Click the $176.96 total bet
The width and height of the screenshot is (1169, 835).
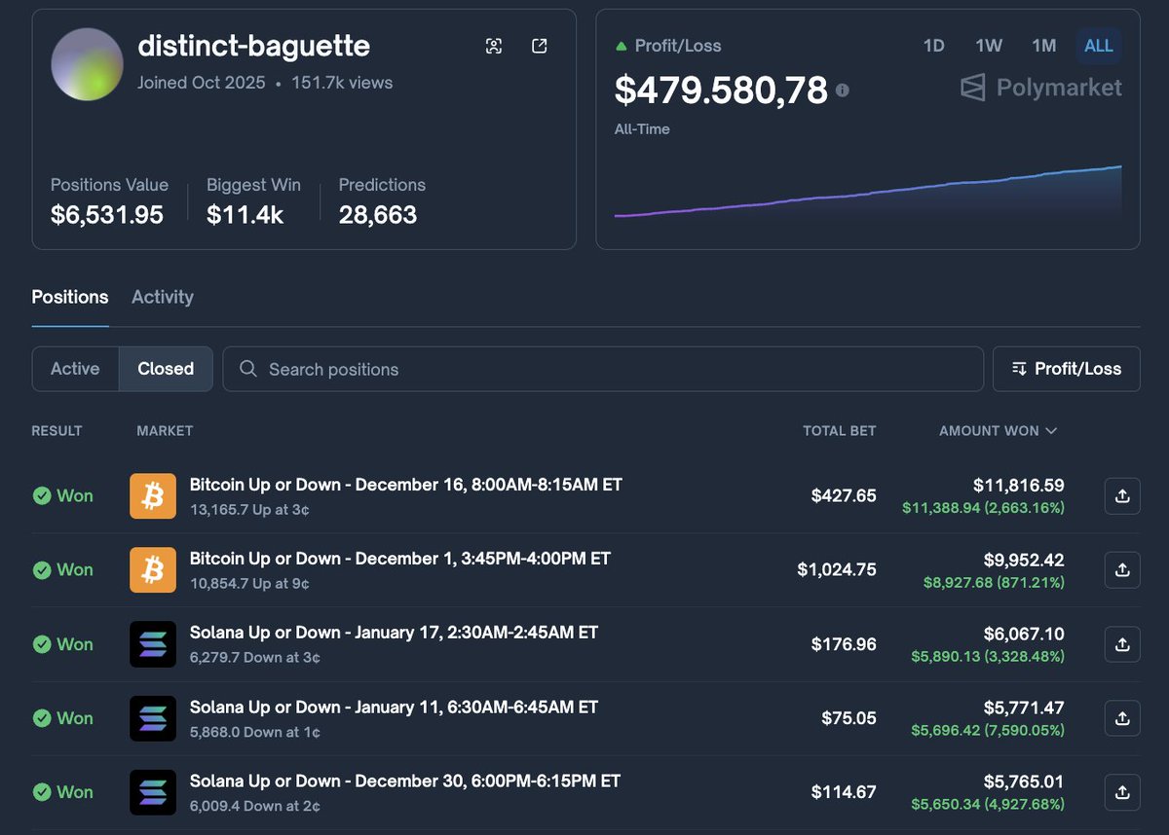pyautogui.click(x=844, y=644)
